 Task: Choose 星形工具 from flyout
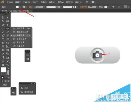click(21, 43)
